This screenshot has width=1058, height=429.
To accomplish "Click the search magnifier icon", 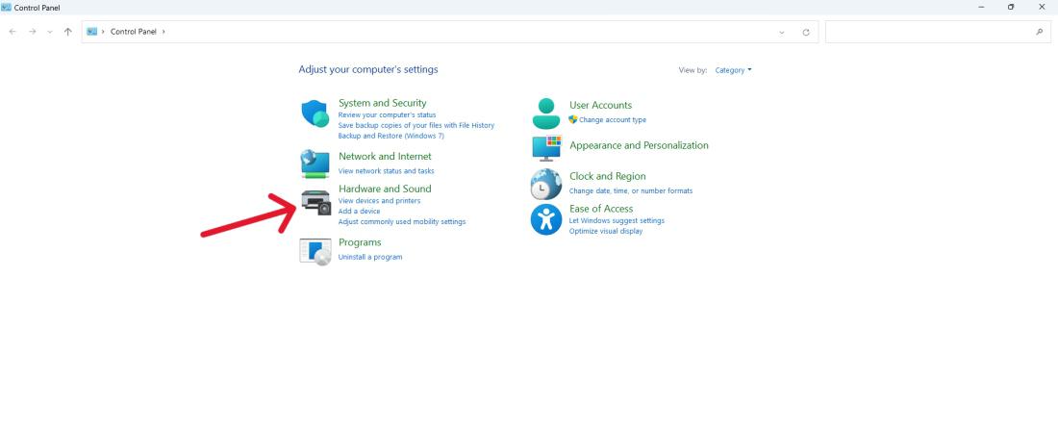I will tap(1039, 32).
